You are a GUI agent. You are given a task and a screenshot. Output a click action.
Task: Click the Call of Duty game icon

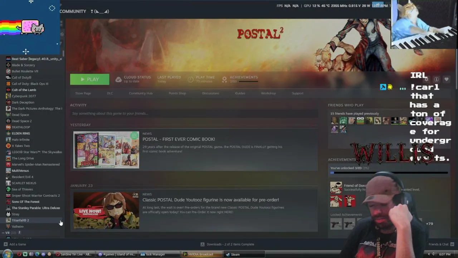(8, 77)
